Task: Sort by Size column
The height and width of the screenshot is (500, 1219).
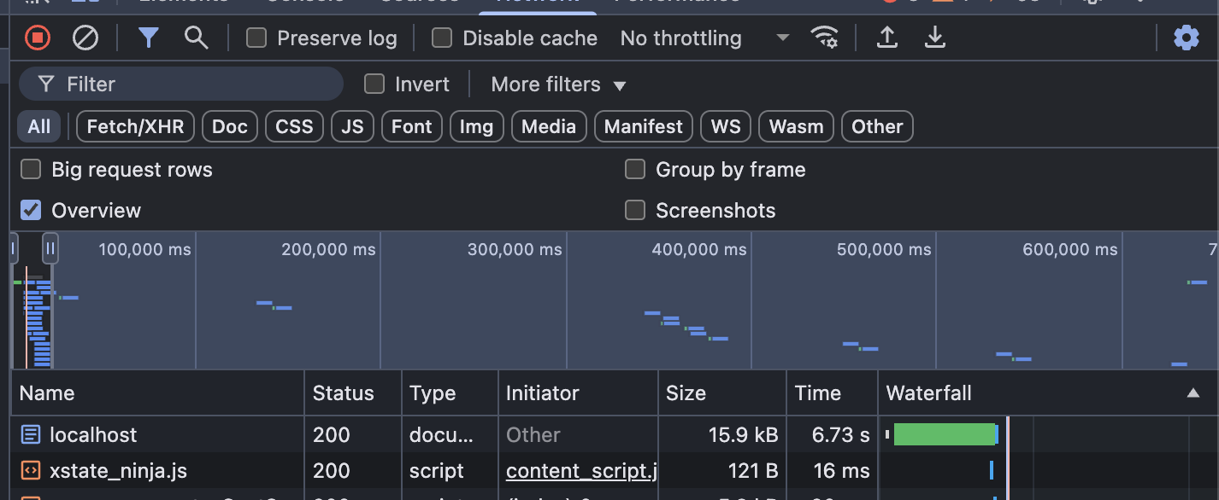Action: [722, 393]
